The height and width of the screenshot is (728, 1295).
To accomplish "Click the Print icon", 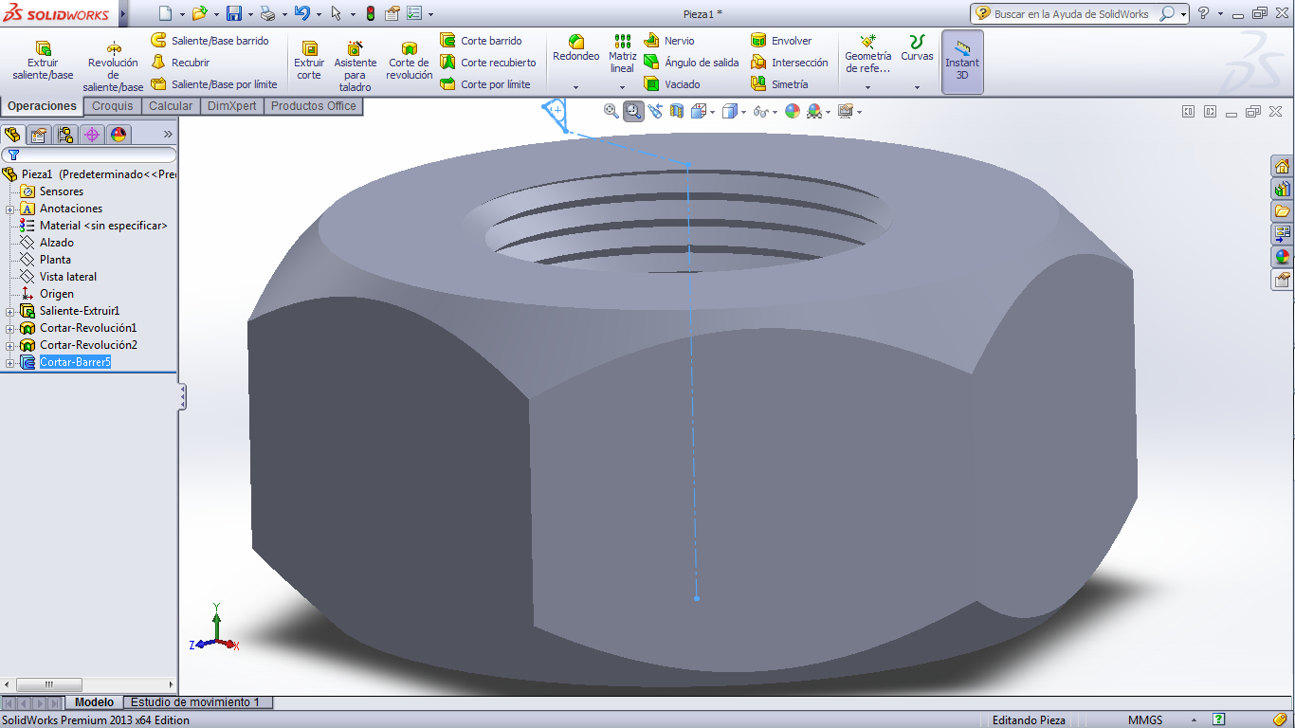I will pyautogui.click(x=267, y=13).
